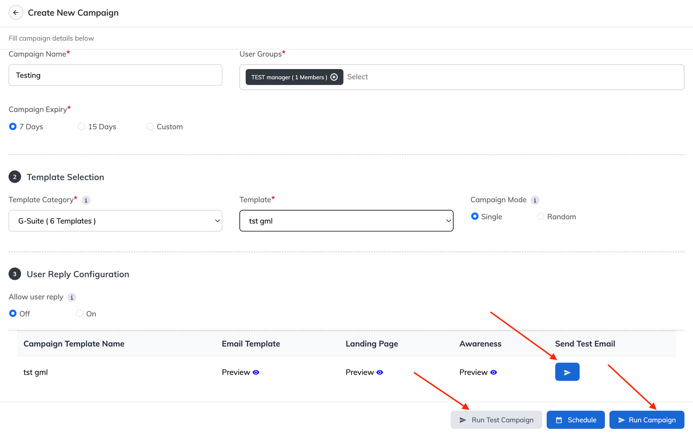Click Awareness Preview text
693x438 pixels.
point(473,372)
